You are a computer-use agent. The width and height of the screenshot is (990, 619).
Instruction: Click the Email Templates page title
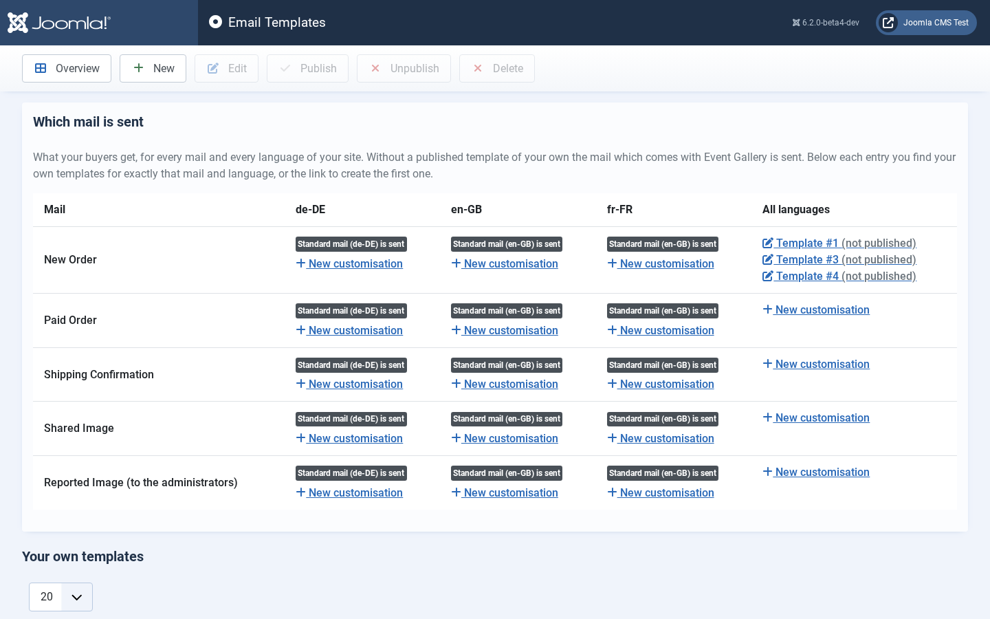pyautogui.click(x=276, y=23)
